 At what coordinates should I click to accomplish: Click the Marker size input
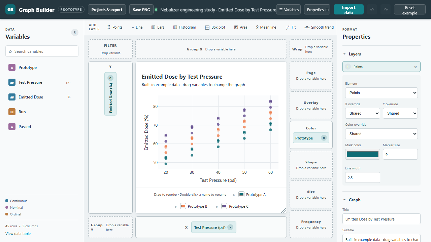pyautogui.click(x=400, y=154)
